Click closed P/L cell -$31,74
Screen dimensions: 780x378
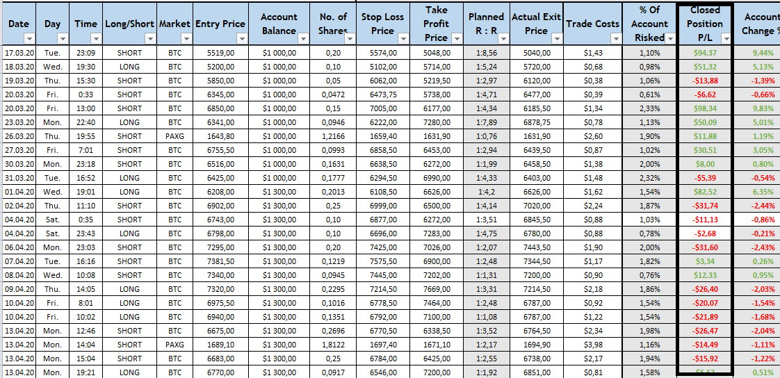704,206
